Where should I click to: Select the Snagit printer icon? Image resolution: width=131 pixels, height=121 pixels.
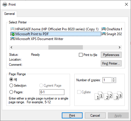pyautogui.click(x=104, y=34)
